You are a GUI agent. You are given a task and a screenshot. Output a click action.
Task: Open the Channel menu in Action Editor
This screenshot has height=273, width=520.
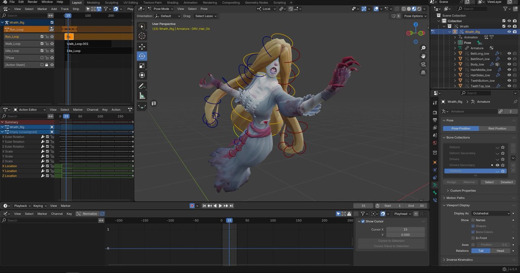[92, 110]
